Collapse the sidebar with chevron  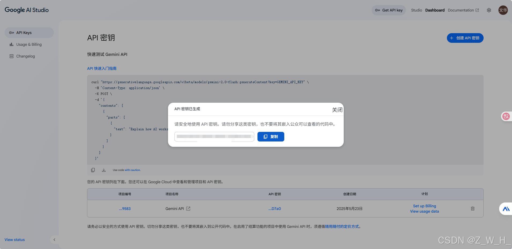pyautogui.click(x=54, y=240)
